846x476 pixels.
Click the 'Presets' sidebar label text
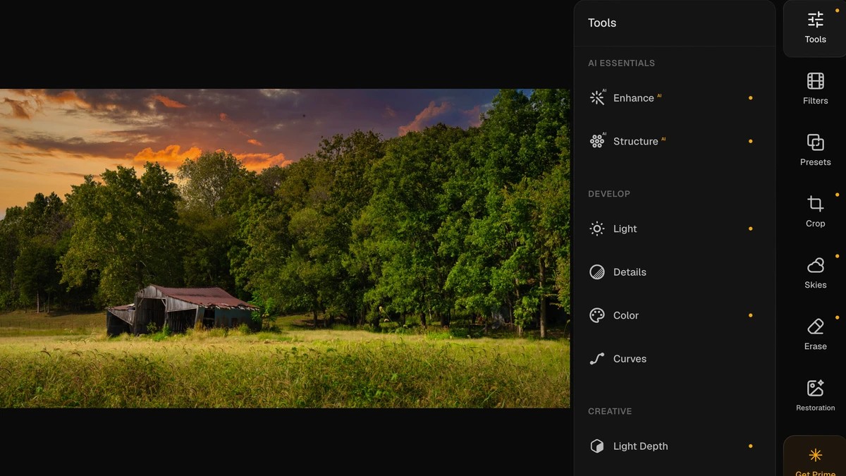pyautogui.click(x=816, y=162)
